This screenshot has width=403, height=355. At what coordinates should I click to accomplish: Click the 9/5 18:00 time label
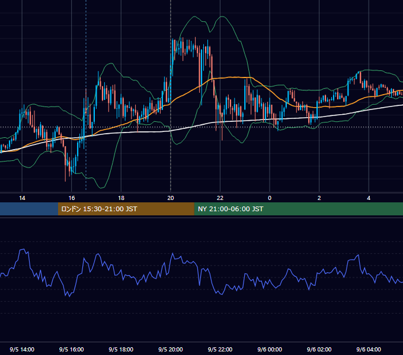(x=121, y=349)
